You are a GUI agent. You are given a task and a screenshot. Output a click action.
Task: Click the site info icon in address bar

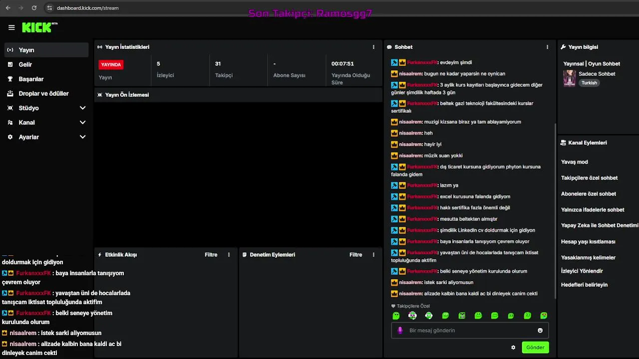(49, 8)
